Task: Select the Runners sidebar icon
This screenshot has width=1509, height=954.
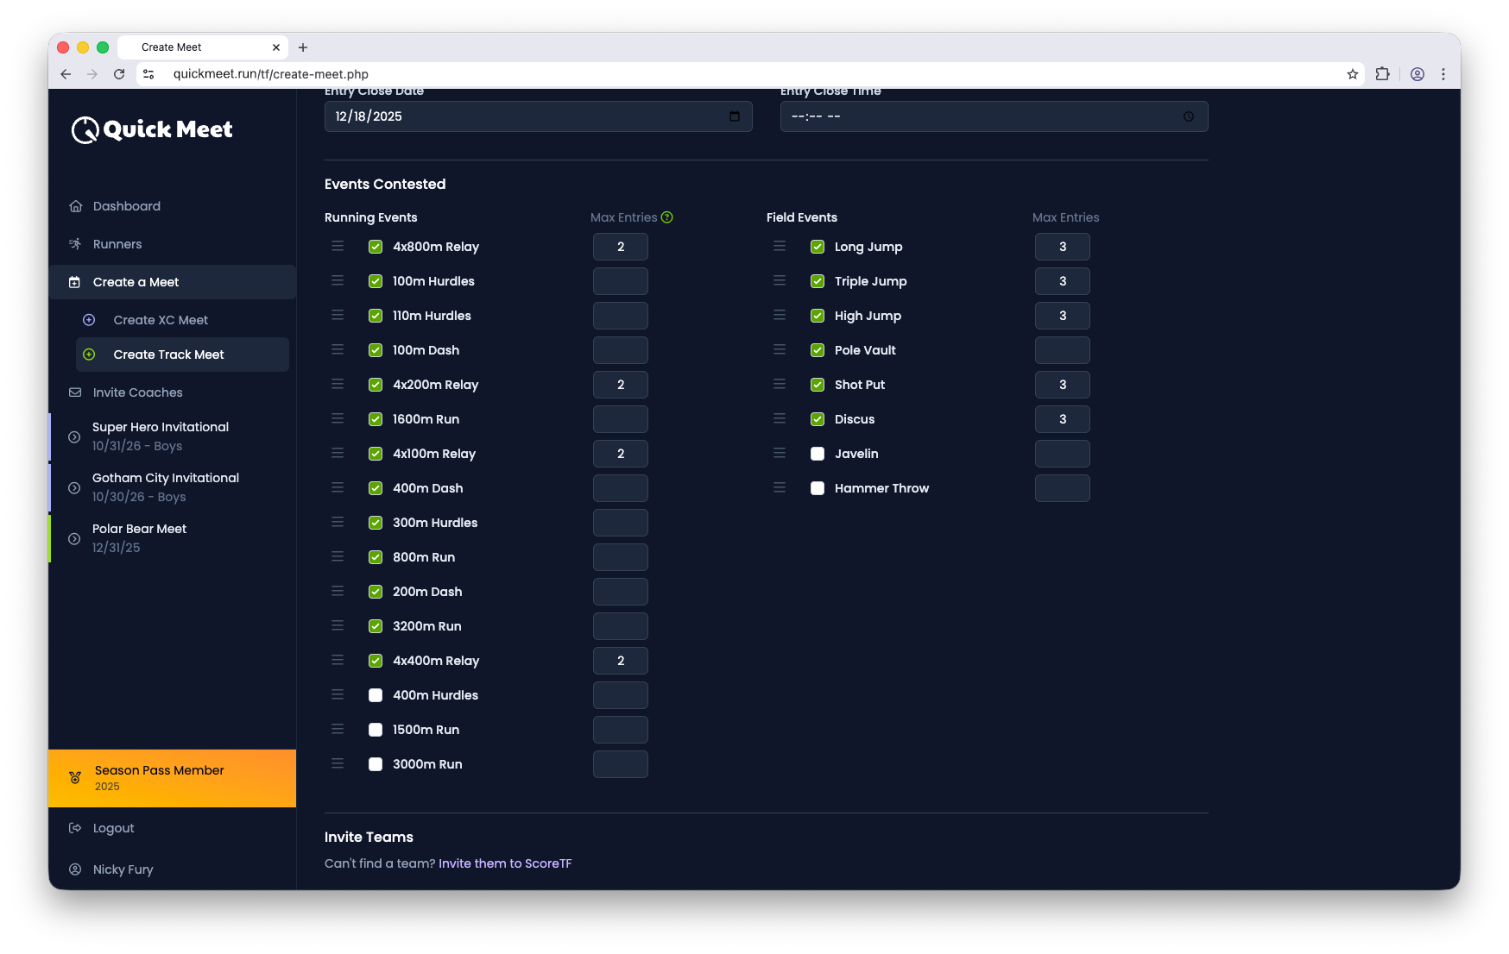Action: 76,244
